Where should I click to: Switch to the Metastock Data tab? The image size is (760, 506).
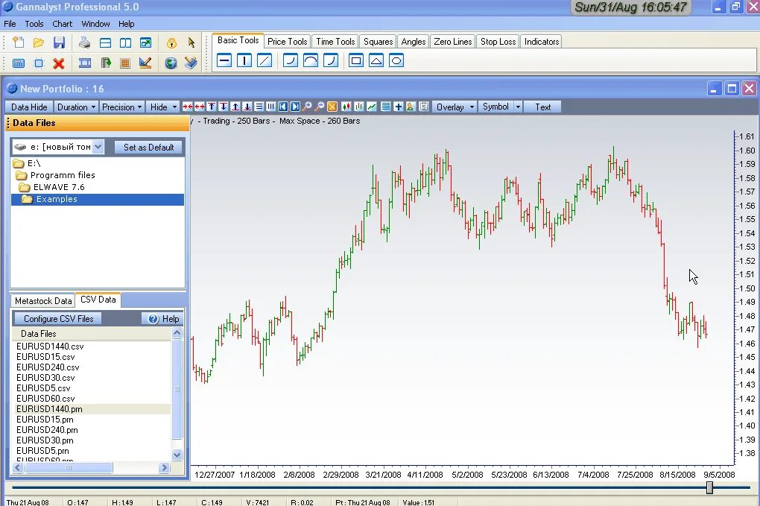tap(43, 300)
